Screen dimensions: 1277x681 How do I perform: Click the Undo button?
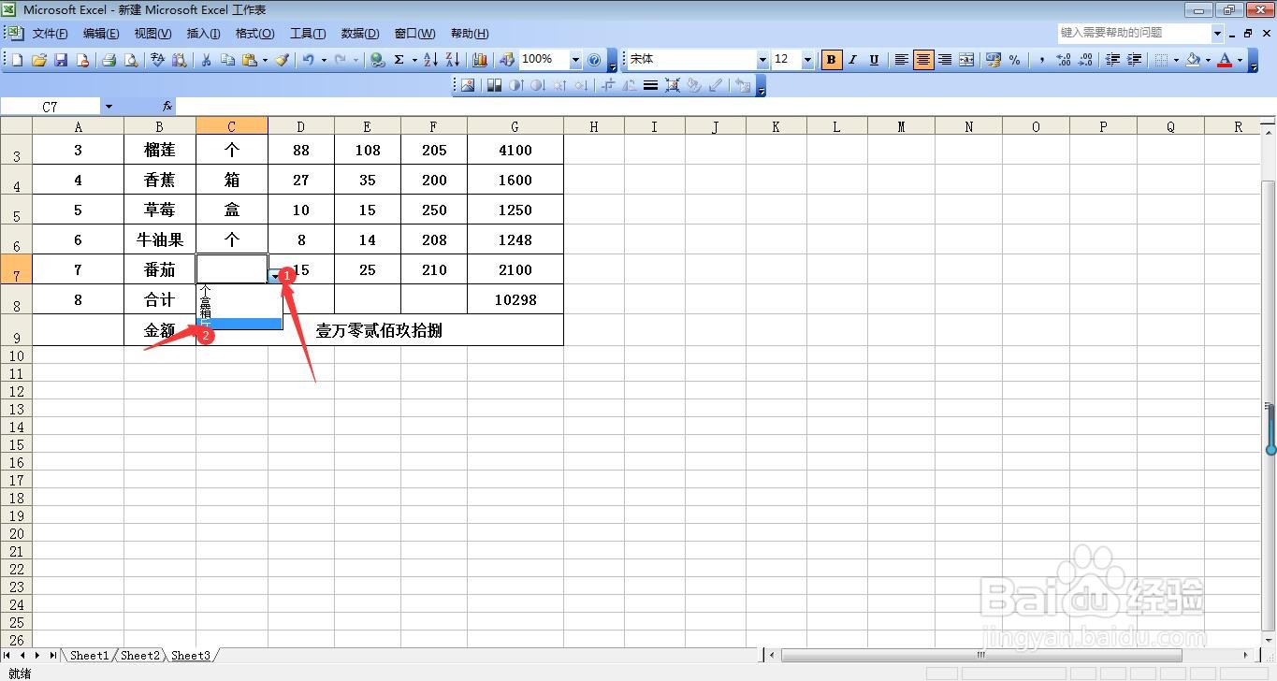(x=310, y=59)
